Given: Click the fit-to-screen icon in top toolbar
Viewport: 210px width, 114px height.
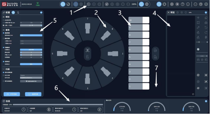Looking at the screenshot, I should [123, 4].
